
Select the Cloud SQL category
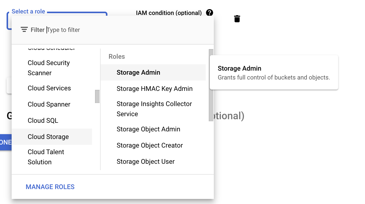coord(43,120)
